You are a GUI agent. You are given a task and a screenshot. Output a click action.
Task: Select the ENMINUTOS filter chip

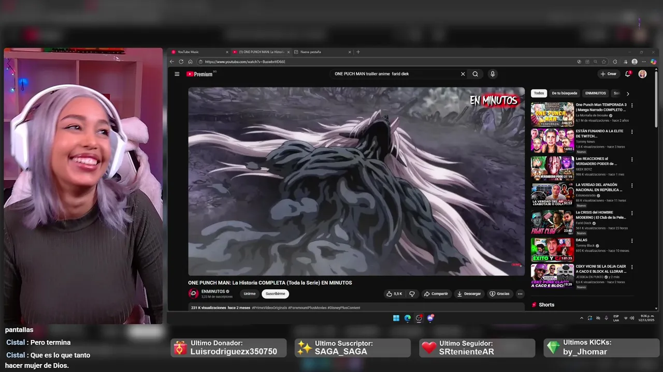click(x=595, y=93)
